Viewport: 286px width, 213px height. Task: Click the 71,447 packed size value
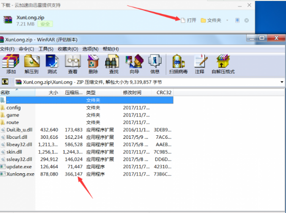[x=75, y=167]
